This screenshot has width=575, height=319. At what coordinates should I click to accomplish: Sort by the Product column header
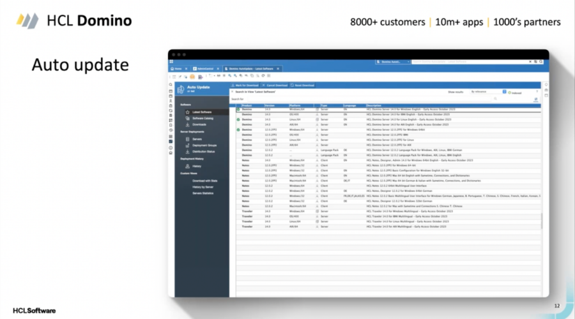coord(247,105)
